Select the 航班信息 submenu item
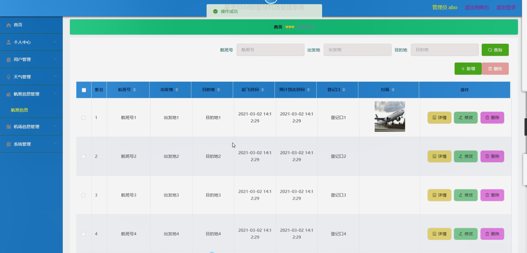 point(31,110)
